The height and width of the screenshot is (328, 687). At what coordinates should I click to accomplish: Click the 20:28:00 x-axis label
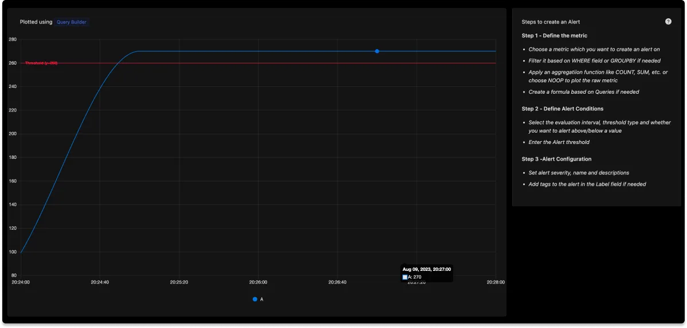point(496,283)
